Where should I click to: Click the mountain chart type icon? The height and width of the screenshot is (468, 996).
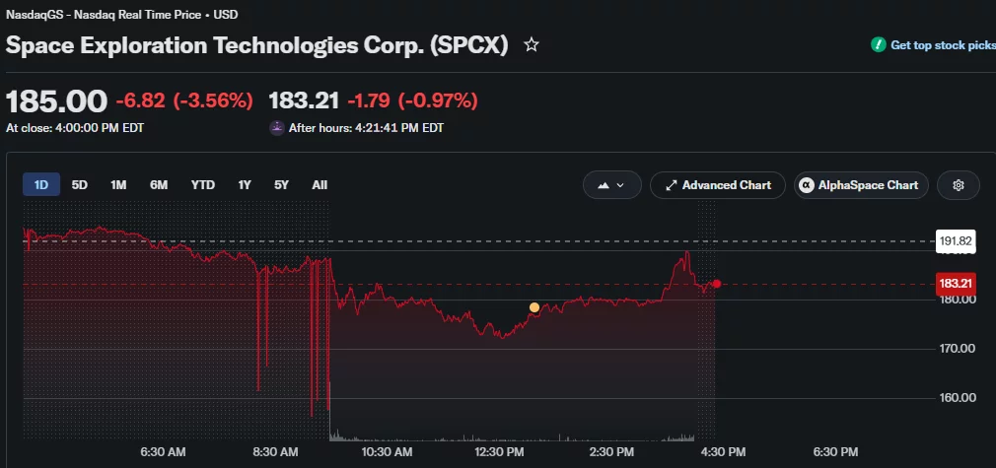click(604, 185)
